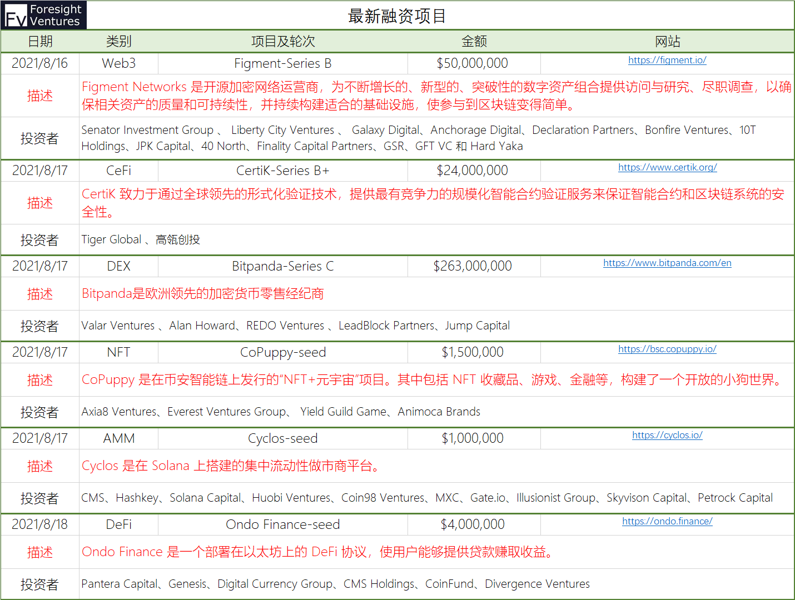Click the amount $263,000,000
The width and height of the screenshot is (795, 600).
click(x=473, y=266)
